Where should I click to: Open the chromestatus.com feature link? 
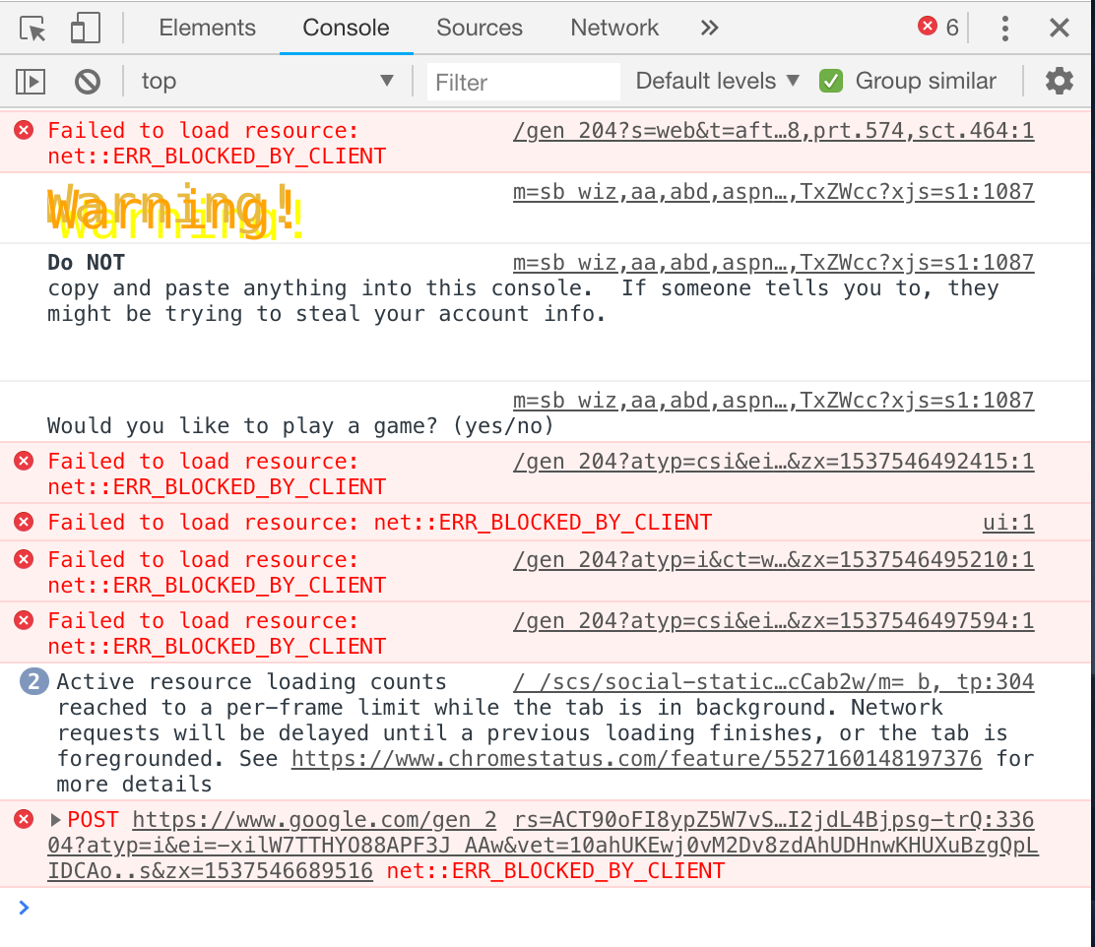pyautogui.click(x=636, y=758)
